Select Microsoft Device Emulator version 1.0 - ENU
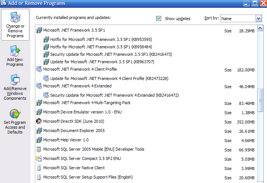This screenshot has height=183, width=267. 82,112
